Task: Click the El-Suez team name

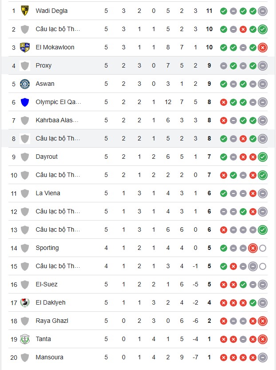Action: (47, 284)
